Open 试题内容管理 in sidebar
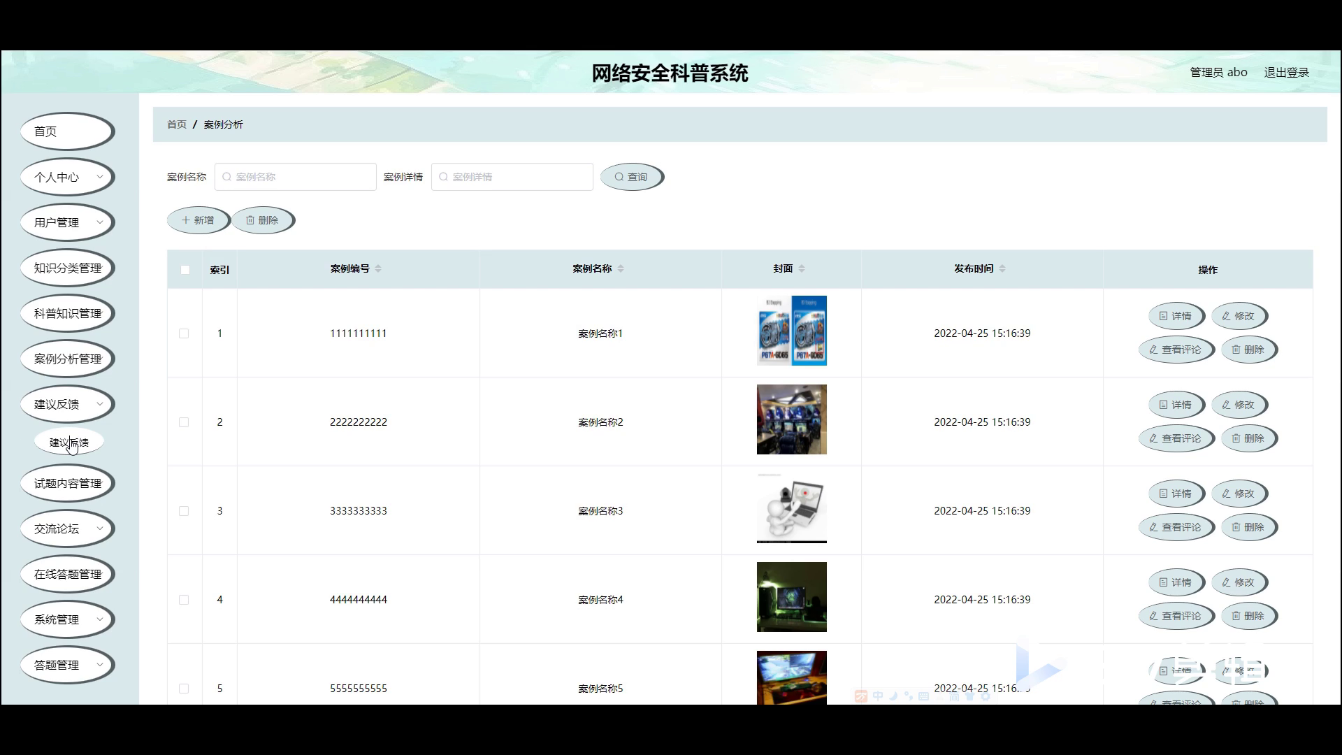This screenshot has width=1342, height=755. click(67, 483)
